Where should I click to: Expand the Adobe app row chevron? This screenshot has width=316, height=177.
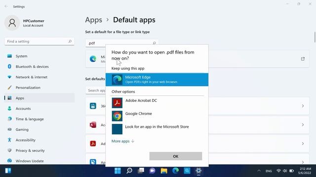[303, 144]
